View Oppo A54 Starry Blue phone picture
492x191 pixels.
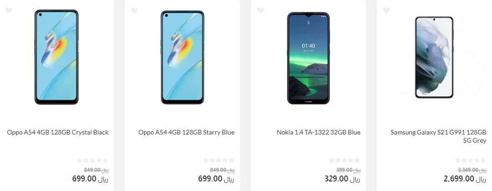(x=183, y=57)
